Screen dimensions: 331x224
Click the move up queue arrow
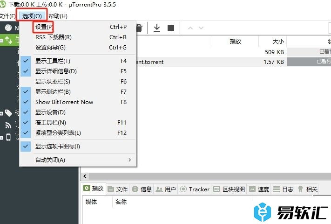tap(190, 28)
